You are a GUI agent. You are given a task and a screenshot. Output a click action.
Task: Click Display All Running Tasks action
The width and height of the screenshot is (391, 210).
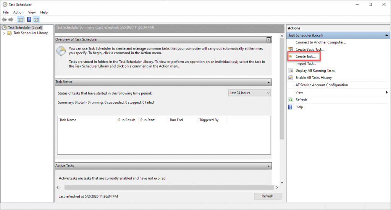click(x=315, y=71)
